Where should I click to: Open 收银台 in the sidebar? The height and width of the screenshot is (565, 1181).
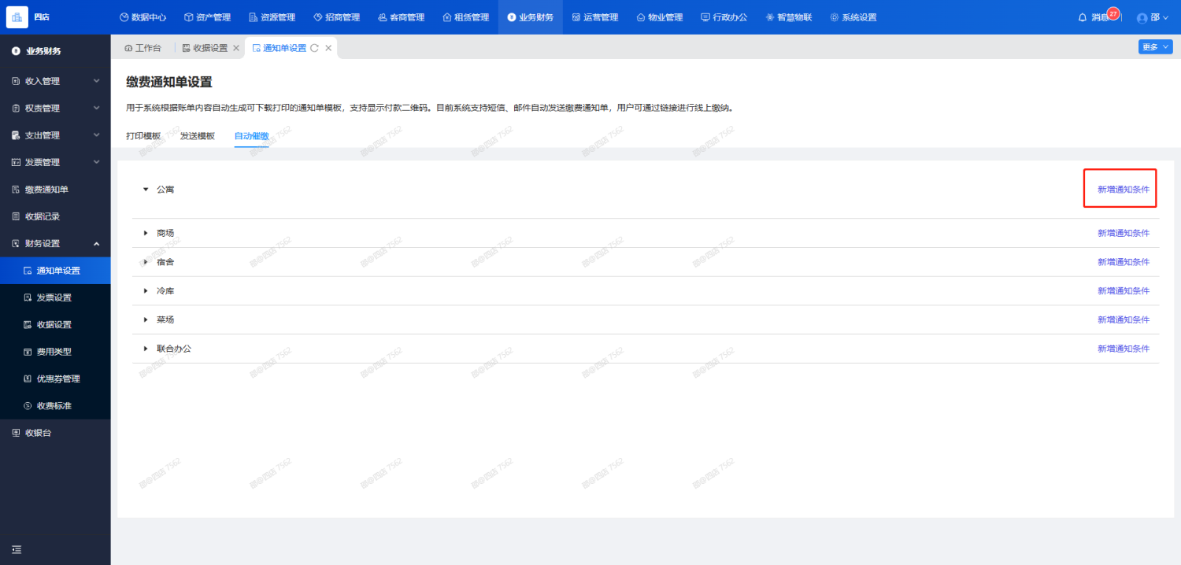pos(38,433)
